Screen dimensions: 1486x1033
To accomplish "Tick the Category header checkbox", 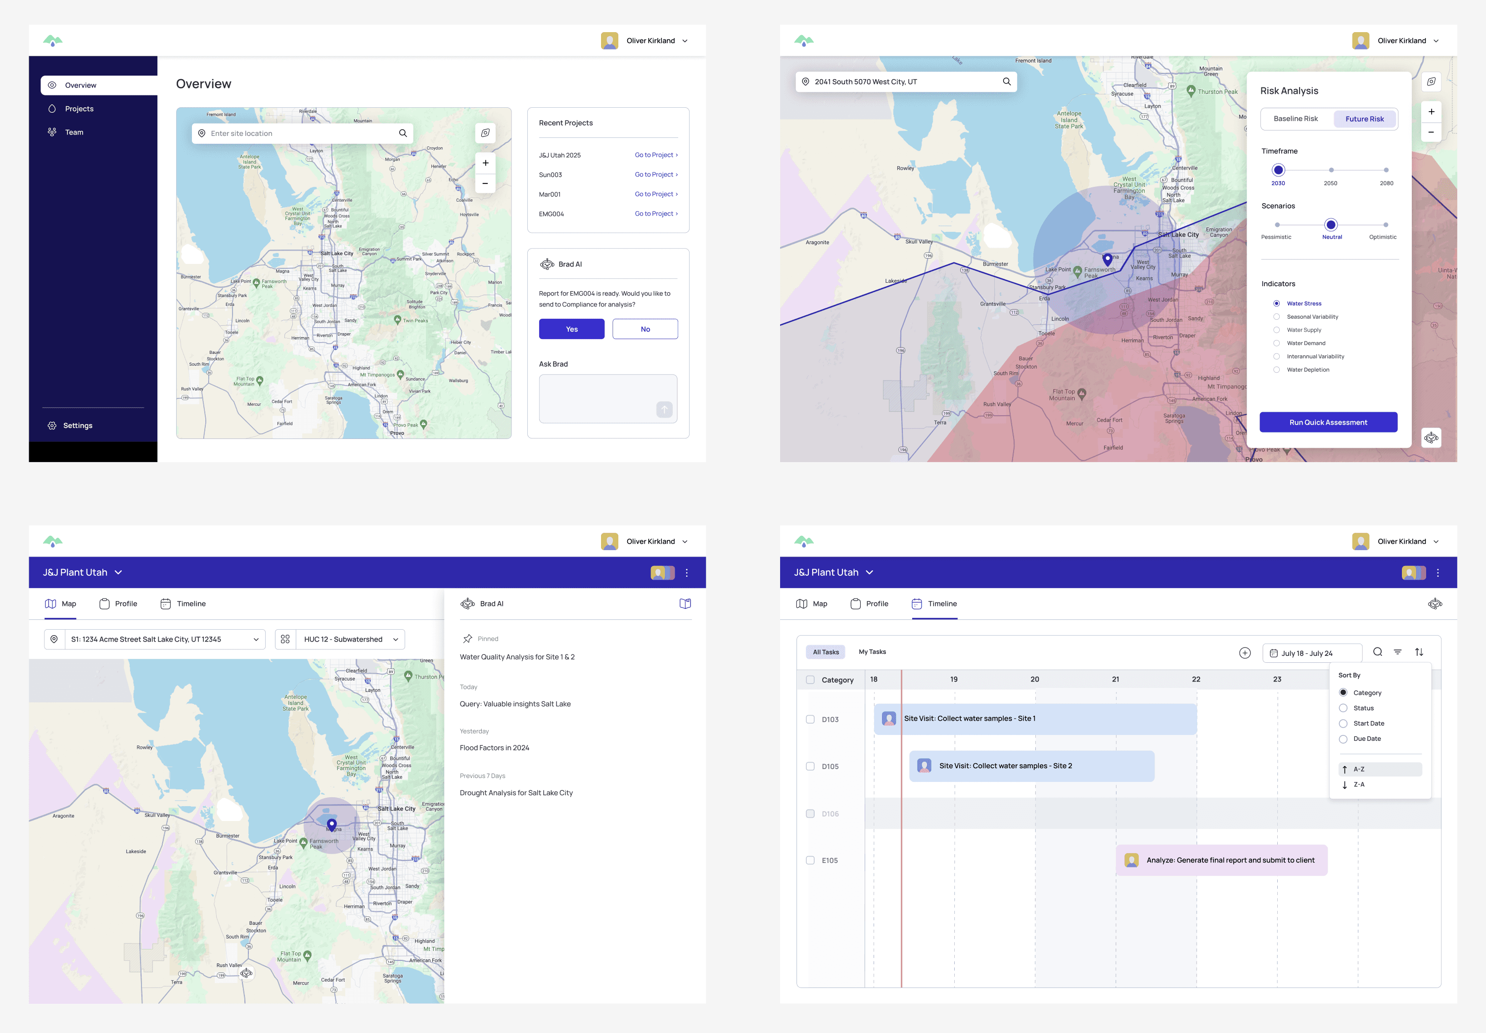I will (810, 680).
